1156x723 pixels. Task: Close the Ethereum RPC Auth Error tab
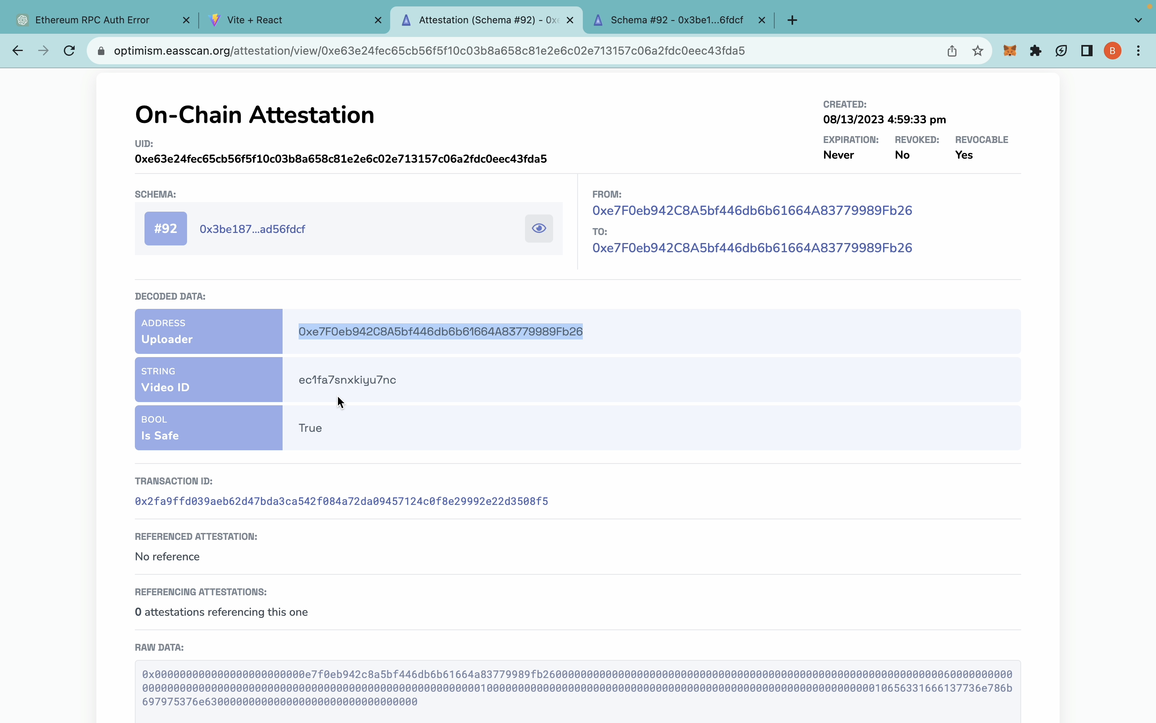coord(186,20)
